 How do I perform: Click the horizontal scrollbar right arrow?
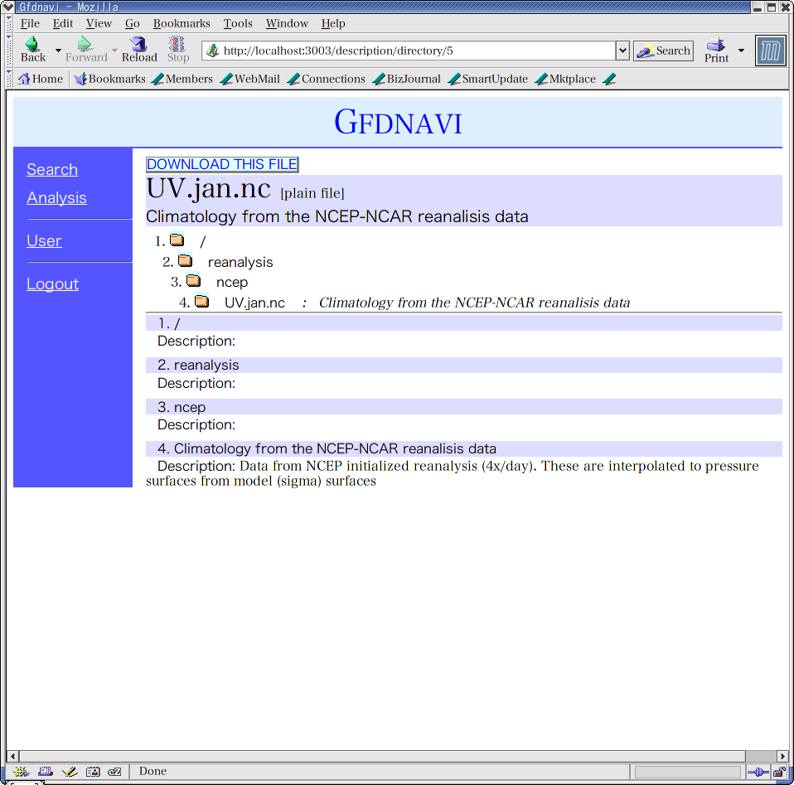click(x=782, y=756)
